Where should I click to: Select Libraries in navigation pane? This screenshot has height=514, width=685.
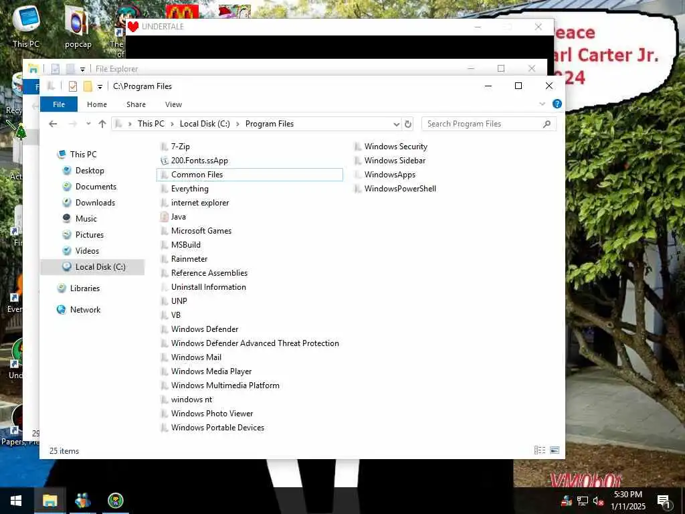(x=85, y=288)
